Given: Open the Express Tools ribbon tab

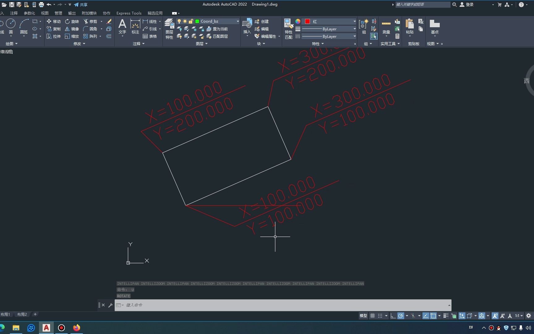Looking at the screenshot, I should pos(129,13).
